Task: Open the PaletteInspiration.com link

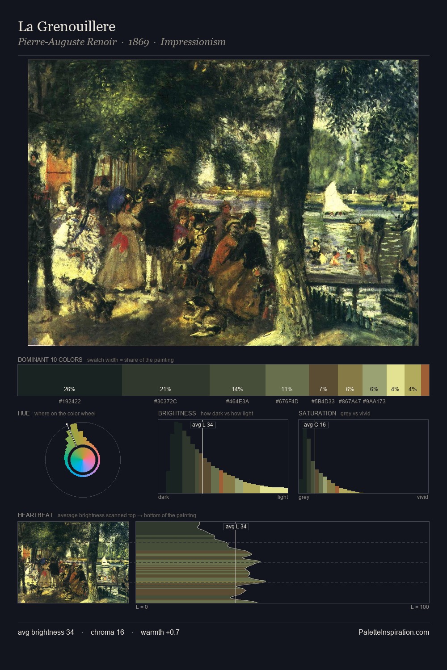Action: (x=394, y=632)
